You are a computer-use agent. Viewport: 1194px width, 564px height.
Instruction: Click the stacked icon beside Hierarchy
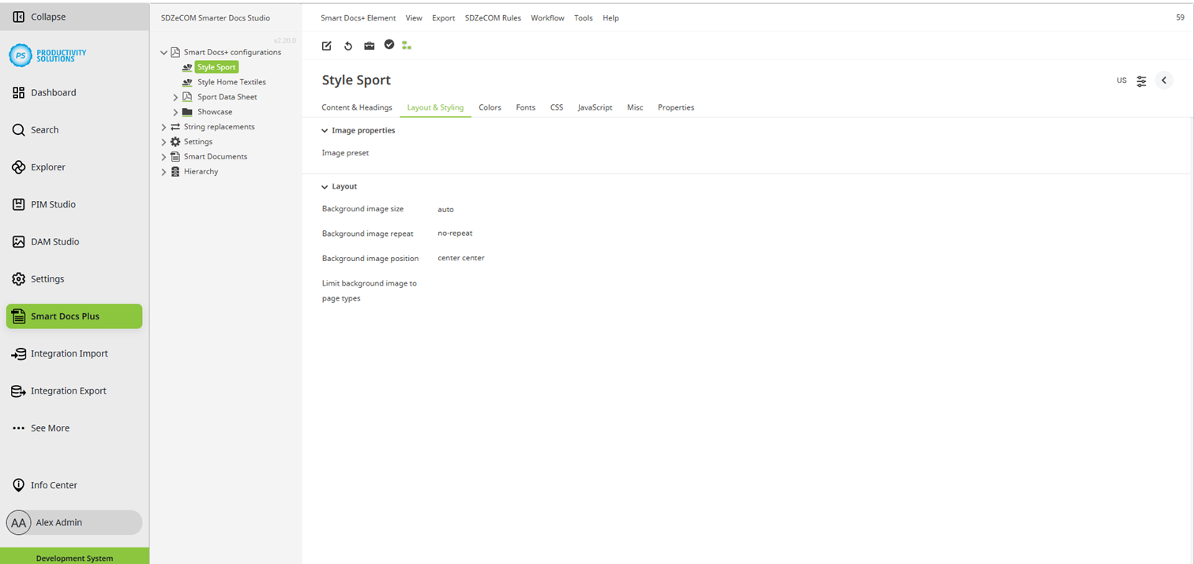pos(175,172)
